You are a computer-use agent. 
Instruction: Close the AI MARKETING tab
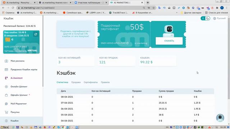pyautogui.click(x=142, y=3)
